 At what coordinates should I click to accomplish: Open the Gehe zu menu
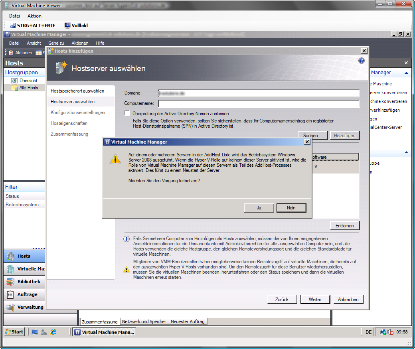56,43
